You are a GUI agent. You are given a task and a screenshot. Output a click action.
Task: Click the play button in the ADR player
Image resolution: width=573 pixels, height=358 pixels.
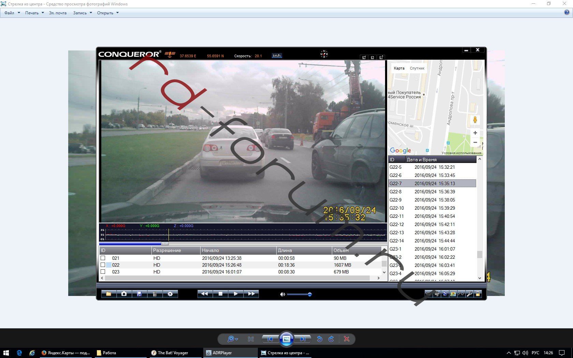pos(236,294)
